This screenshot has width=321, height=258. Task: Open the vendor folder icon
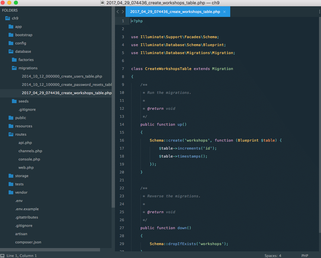[x=11, y=192]
